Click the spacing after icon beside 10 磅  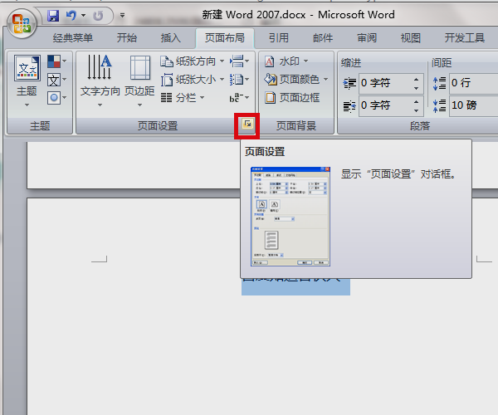click(440, 105)
